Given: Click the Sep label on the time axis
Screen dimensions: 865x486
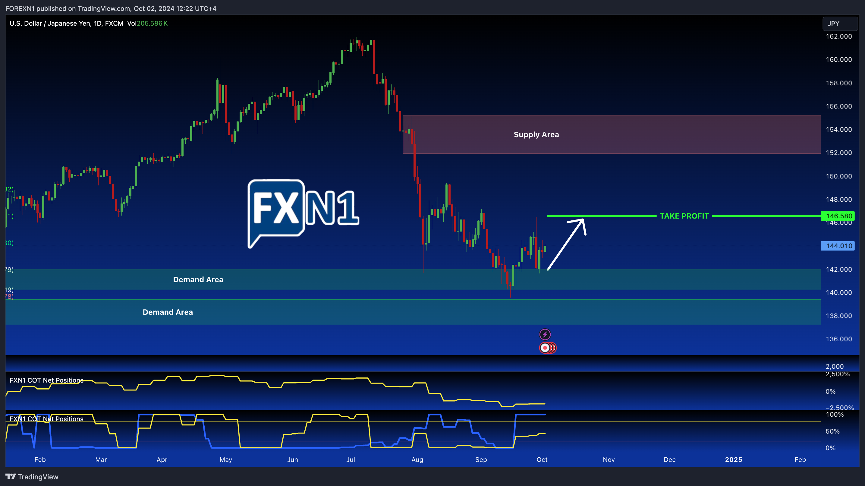Looking at the screenshot, I should (x=481, y=459).
